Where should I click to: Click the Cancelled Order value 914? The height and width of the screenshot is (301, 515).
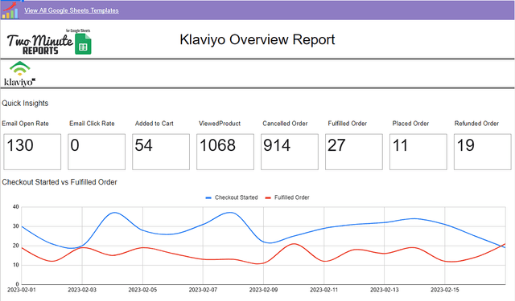coord(277,145)
